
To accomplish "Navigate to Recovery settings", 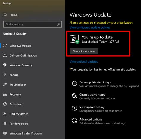I will 15,94.
